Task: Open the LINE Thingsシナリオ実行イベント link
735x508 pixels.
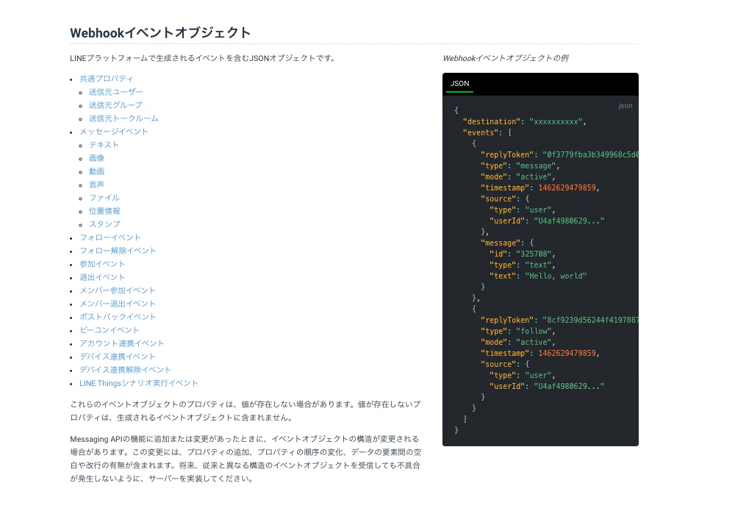Action: 139,383
